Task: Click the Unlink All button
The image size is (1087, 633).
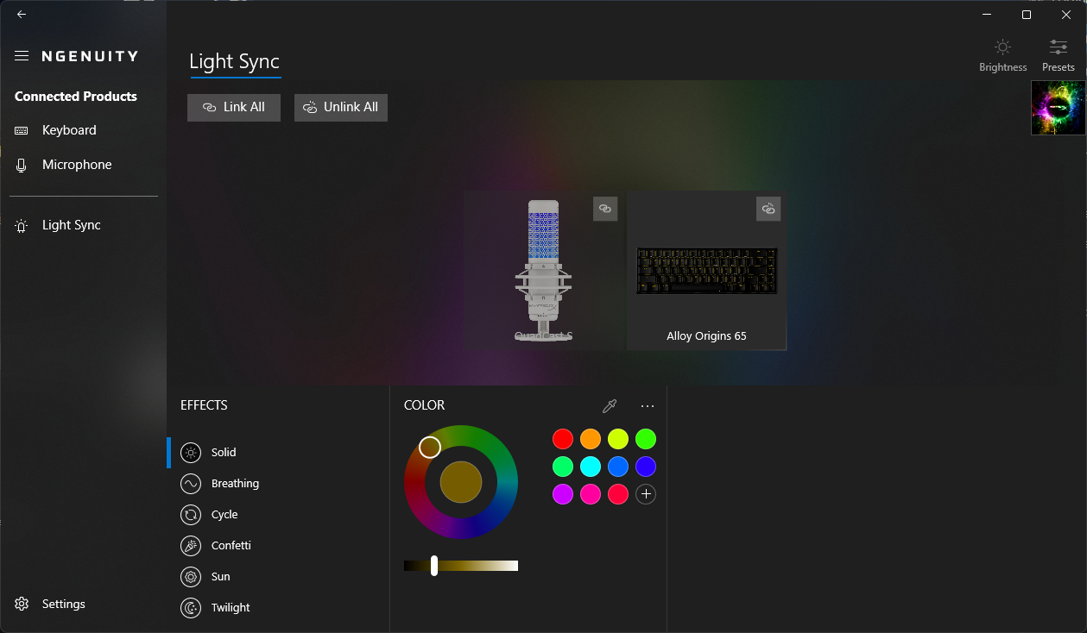Action: (x=341, y=108)
